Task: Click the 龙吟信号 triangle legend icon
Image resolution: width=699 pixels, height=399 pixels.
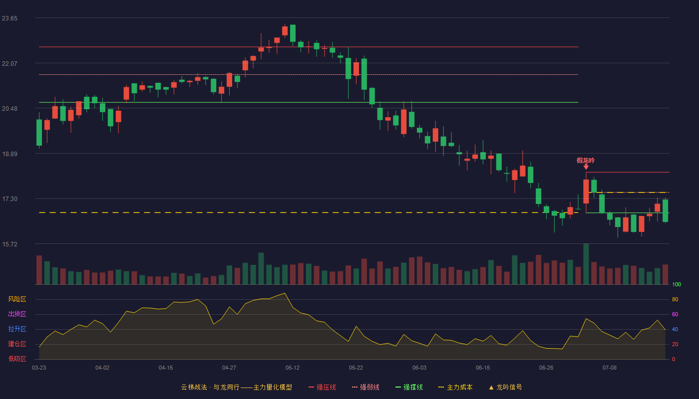Action: point(491,387)
